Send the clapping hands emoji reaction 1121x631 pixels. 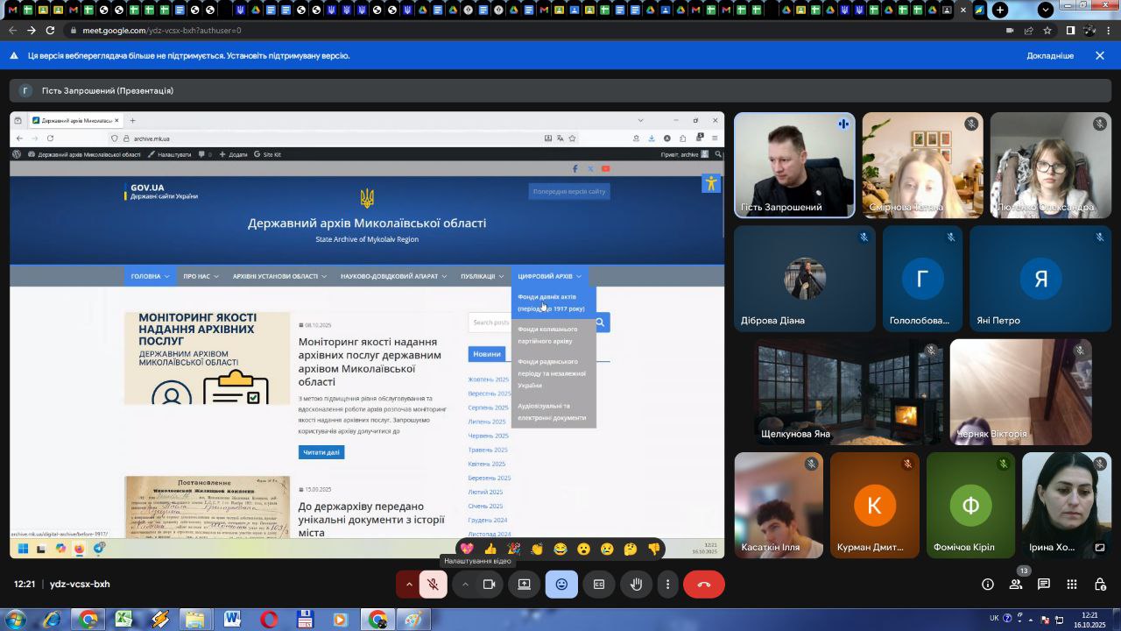tap(537, 549)
